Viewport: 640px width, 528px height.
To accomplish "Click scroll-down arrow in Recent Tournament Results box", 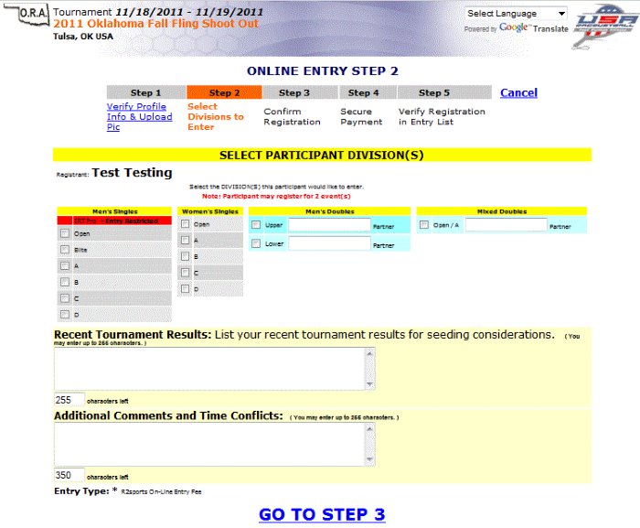I will [x=369, y=384].
